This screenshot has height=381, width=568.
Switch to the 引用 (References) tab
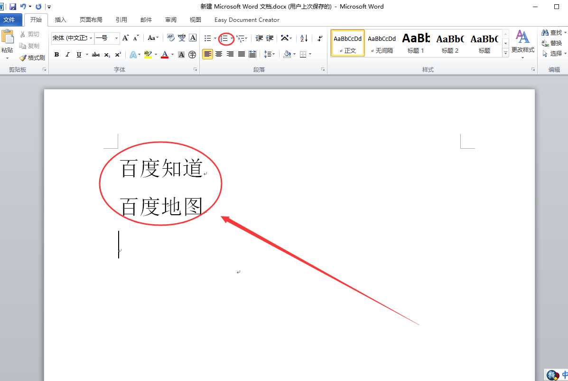tap(121, 20)
